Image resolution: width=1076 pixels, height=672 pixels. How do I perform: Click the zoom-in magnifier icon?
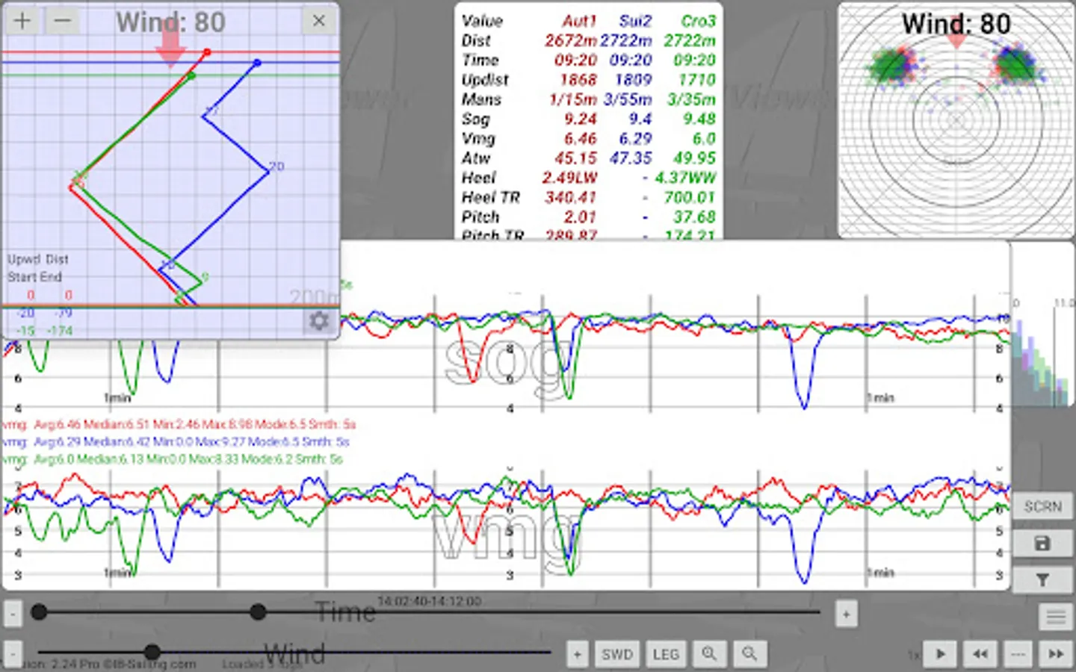coord(709,654)
